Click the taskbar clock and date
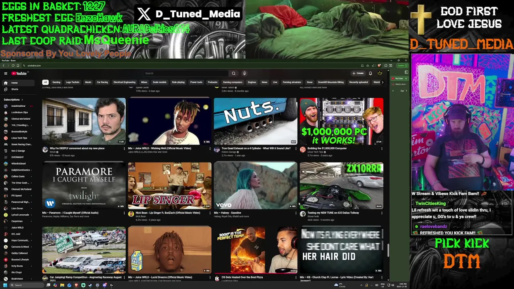 click(402, 285)
